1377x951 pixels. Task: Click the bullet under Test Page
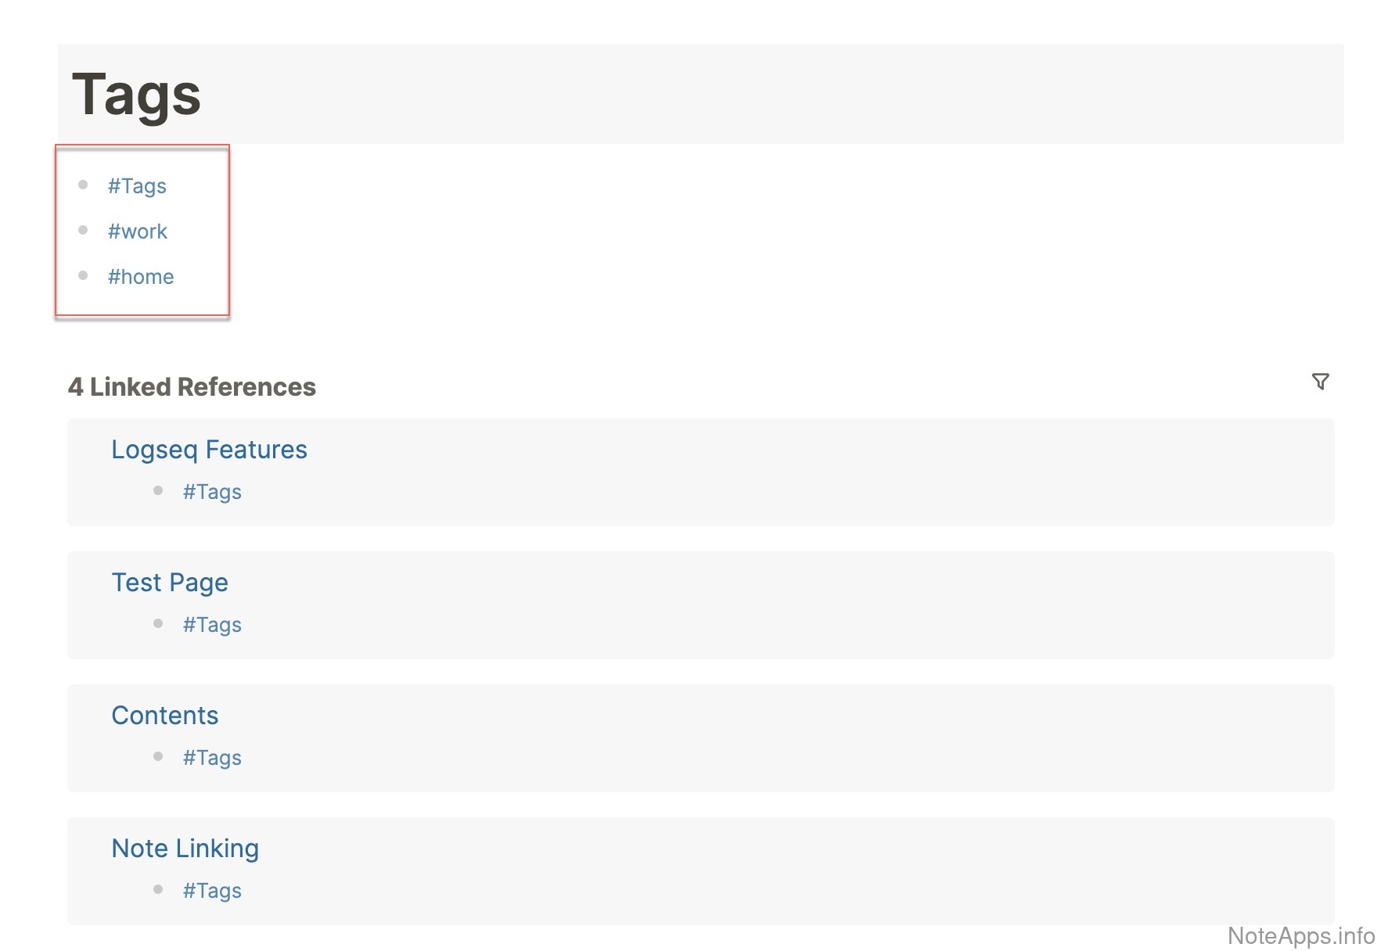158,624
